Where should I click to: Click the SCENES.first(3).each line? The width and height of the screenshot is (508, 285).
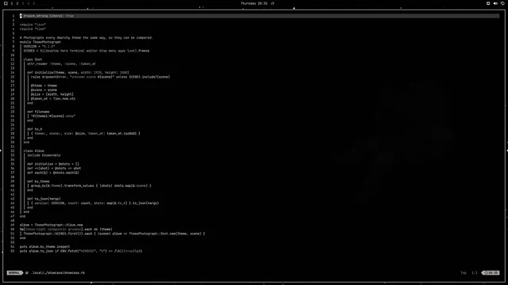tap(114, 234)
